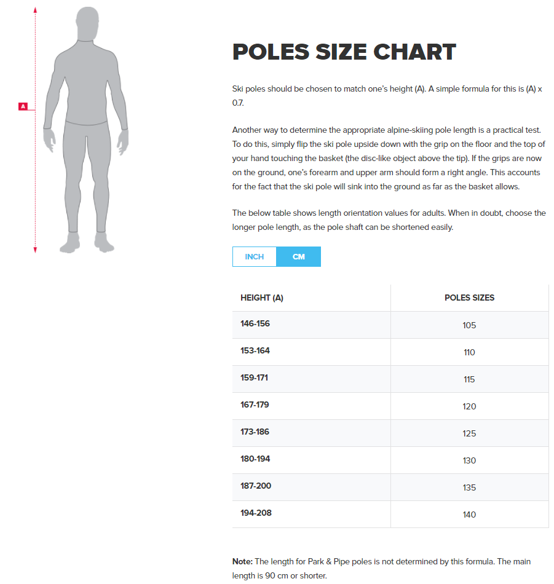
Task: Click the 105 pole size value
Action: coord(469,325)
